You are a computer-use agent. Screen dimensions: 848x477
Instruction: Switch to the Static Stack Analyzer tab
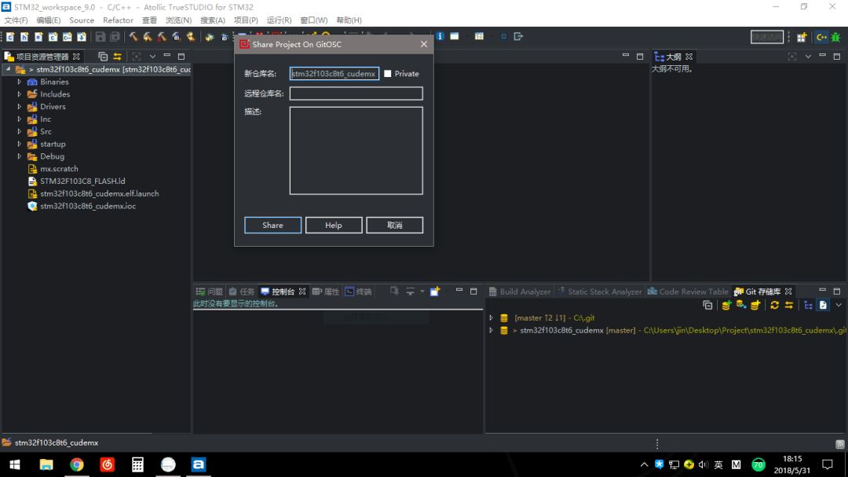point(599,292)
